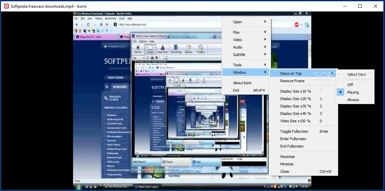Viewport: 385px width, 191px height.
Task: Click Firefox home icon in video
Action: tap(101, 25)
